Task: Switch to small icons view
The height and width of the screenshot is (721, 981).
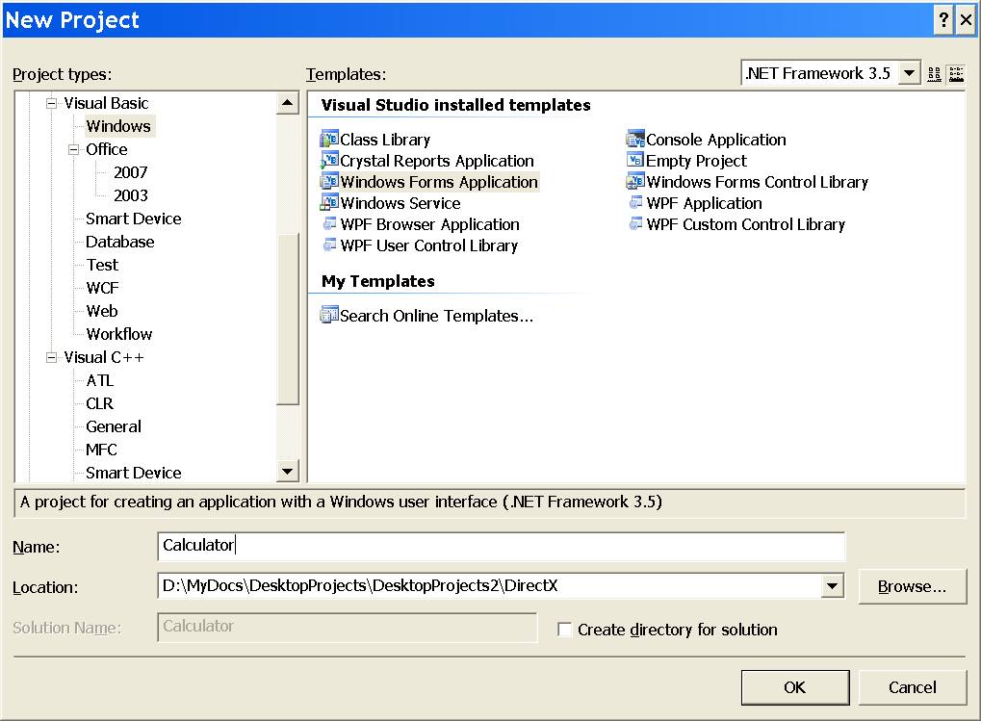Action: 956,74
